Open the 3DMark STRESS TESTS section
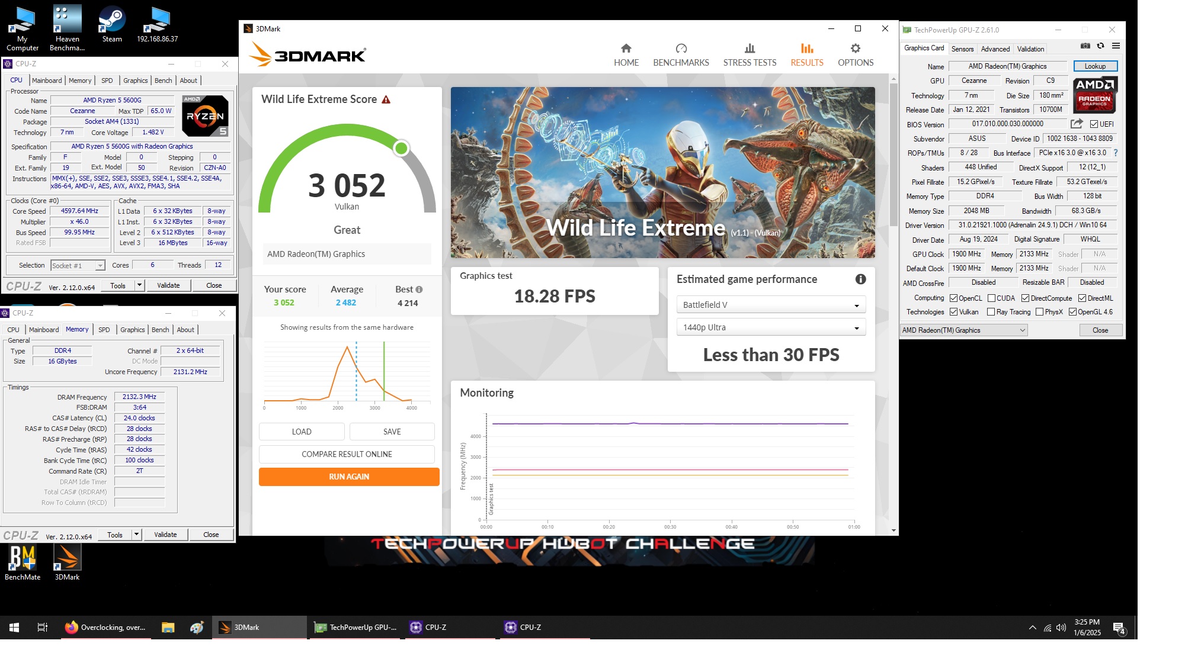Image resolution: width=1185 pixels, height=666 pixels. point(750,55)
